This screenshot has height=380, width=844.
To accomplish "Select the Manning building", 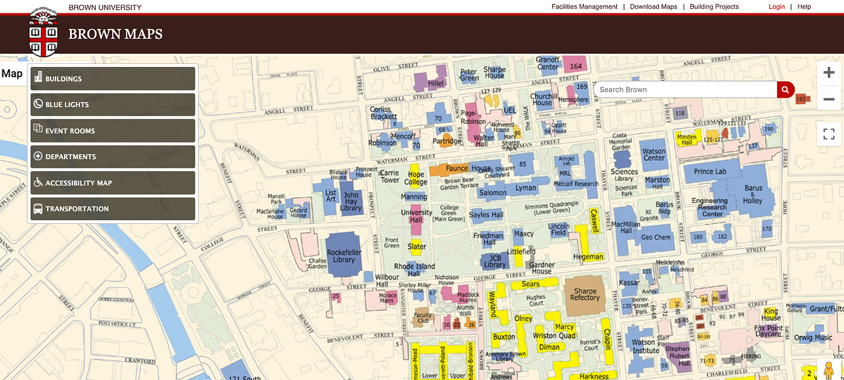I will [414, 197].
